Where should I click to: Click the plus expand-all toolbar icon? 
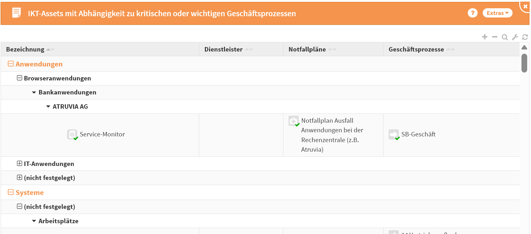click(x=485, y=37)
